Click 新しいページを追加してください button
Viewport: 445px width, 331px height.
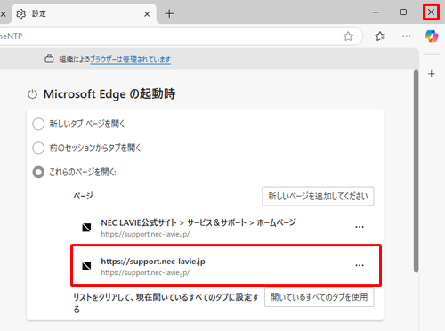[x=318, y=196]
